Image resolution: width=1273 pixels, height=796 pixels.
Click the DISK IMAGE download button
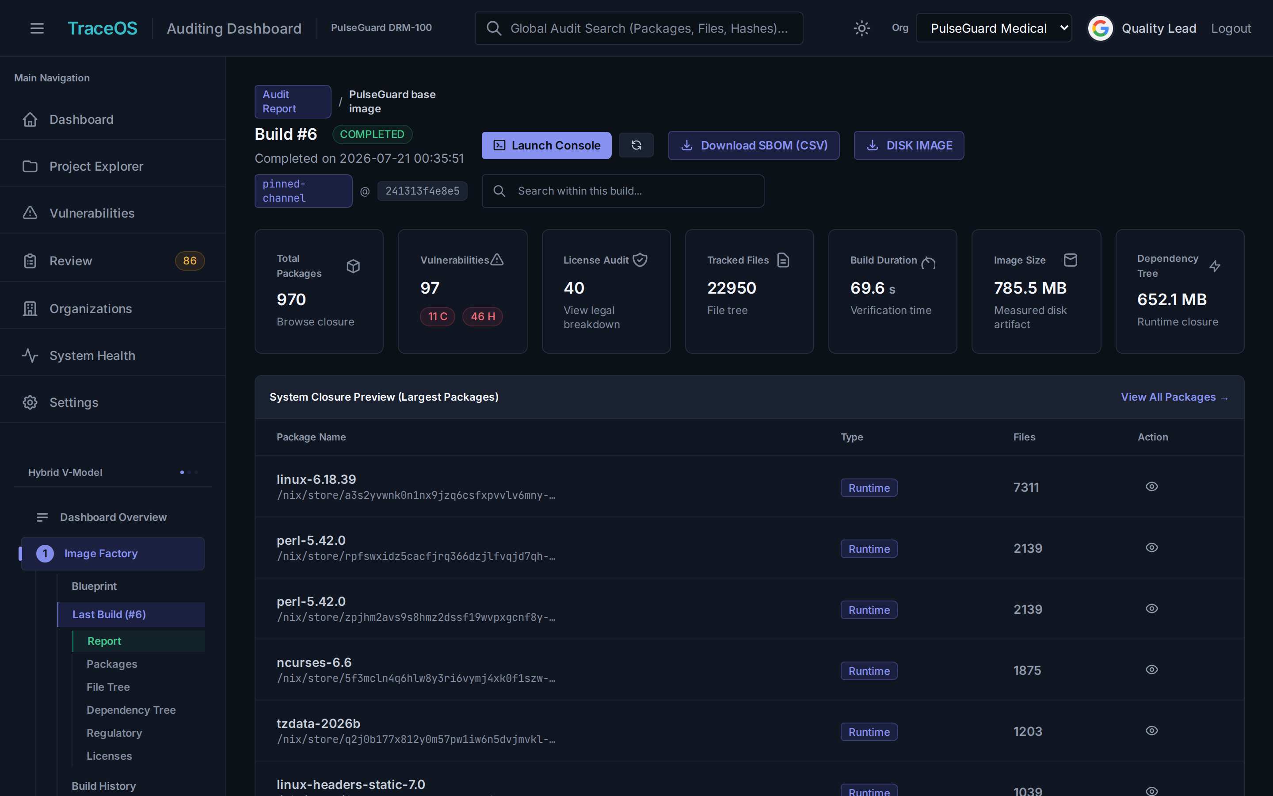(909, 145)
